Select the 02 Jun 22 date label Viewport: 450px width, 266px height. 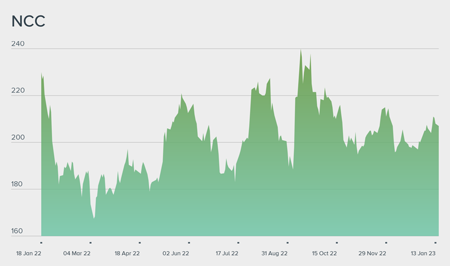(176, 253)
